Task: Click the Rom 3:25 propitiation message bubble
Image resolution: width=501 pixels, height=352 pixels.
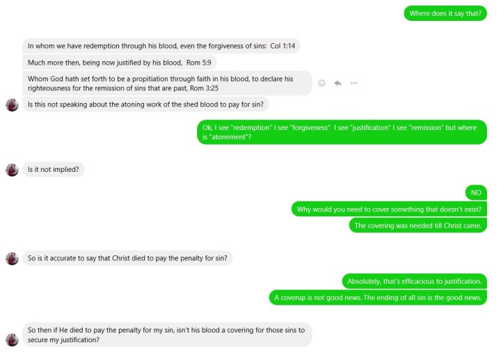Action: coord(167,83)
